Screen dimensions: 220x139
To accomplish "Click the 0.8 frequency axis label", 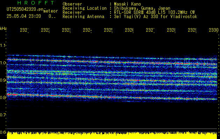I will (x=3, y=97).
